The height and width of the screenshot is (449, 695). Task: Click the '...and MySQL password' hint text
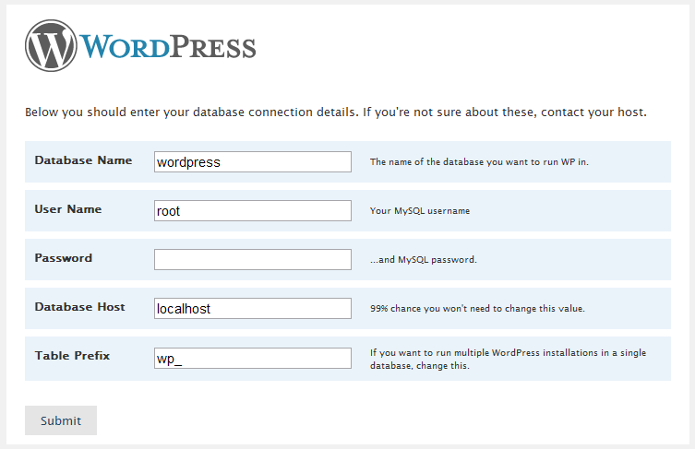point(424,260)
